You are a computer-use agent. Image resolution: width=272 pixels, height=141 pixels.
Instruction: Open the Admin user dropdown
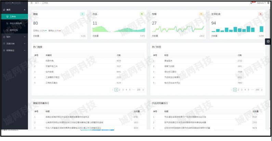[261, 3]
